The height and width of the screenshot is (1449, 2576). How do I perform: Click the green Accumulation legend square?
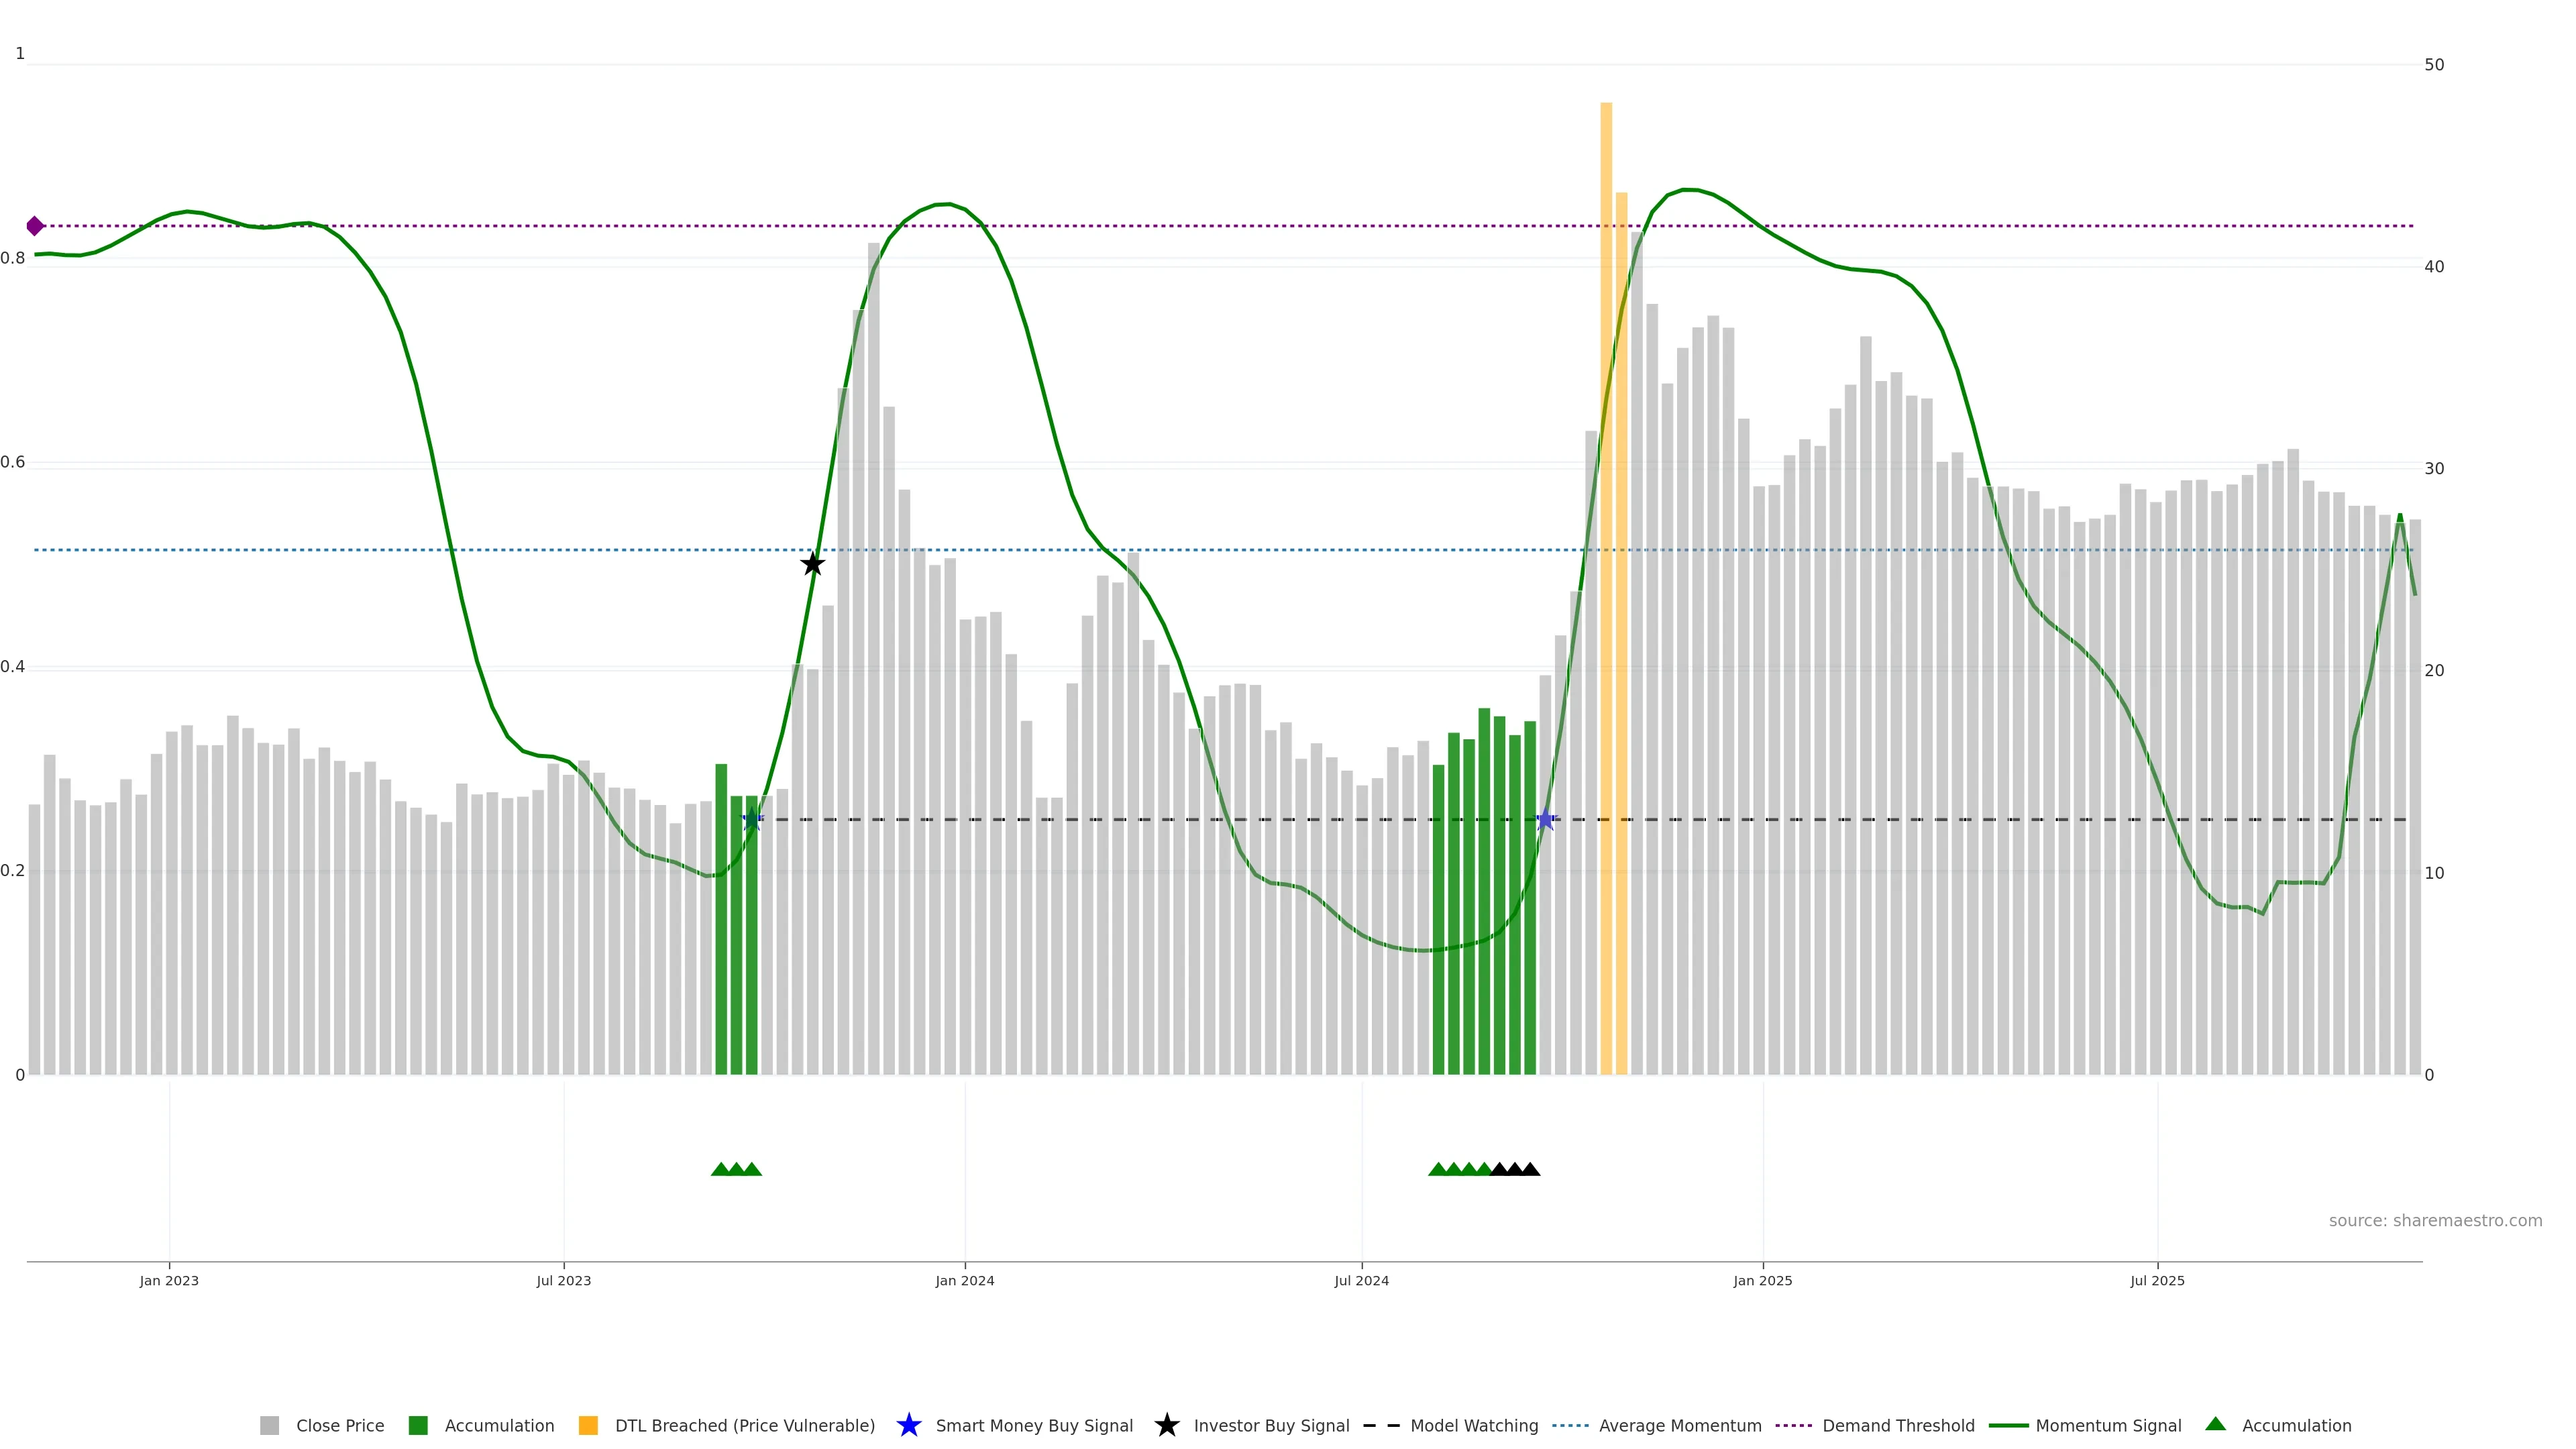tap(418, 1425)
